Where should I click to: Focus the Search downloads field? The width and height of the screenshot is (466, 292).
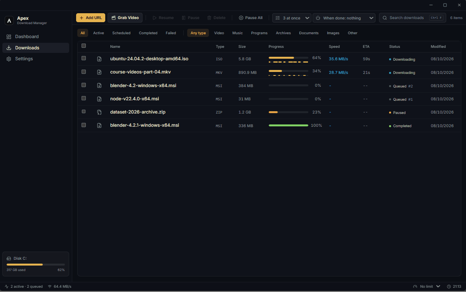click(412, 18)
